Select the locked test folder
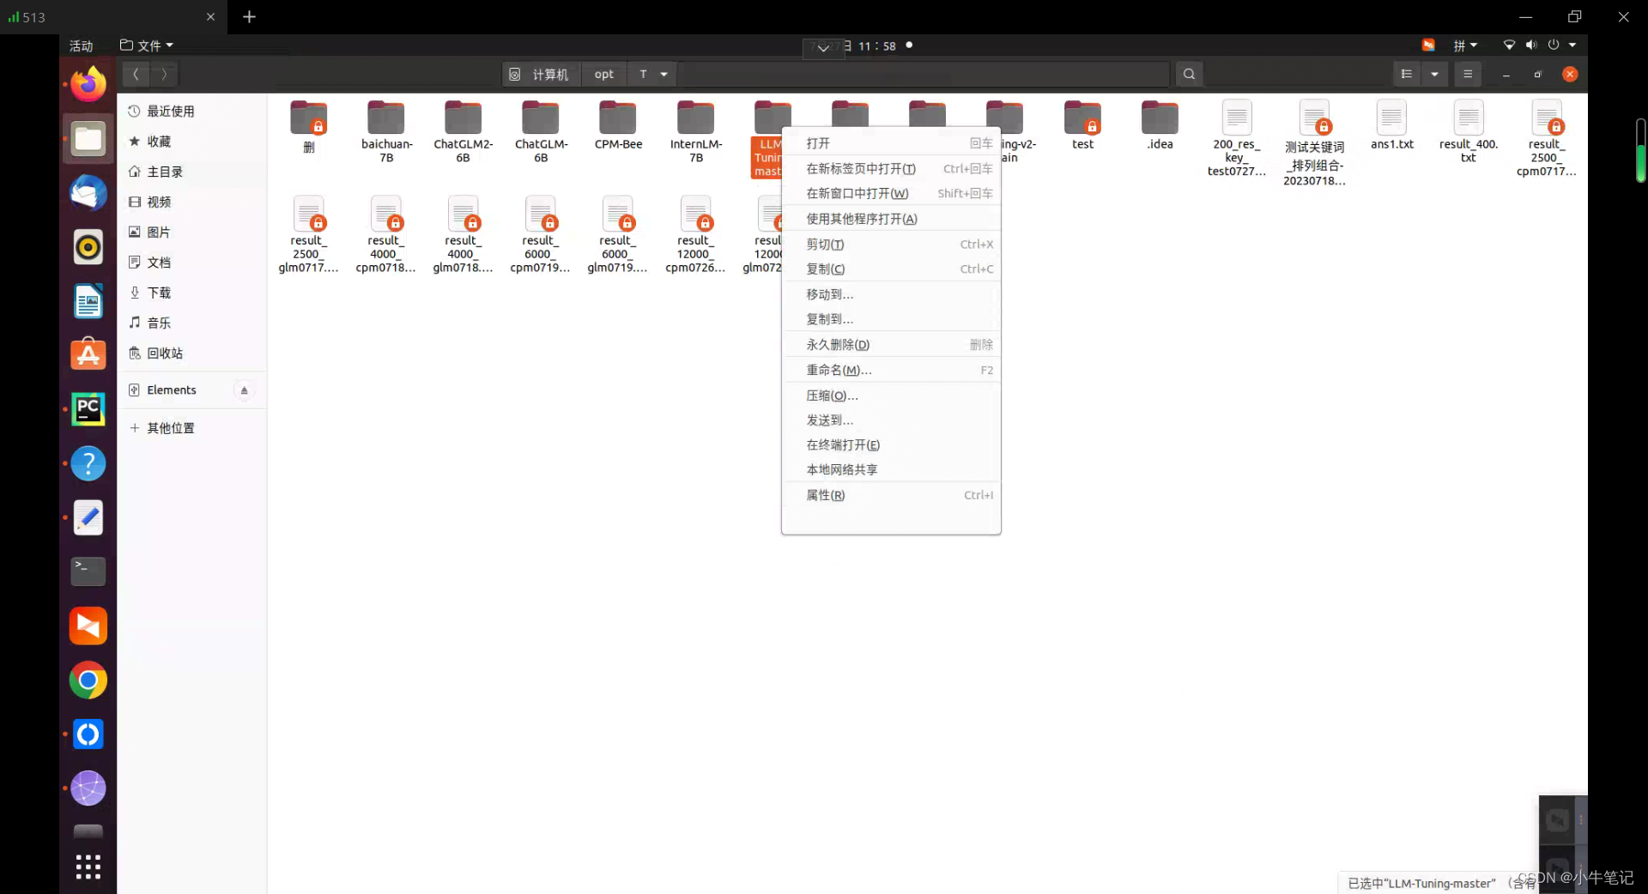1648x894 pixels. 1082,125
